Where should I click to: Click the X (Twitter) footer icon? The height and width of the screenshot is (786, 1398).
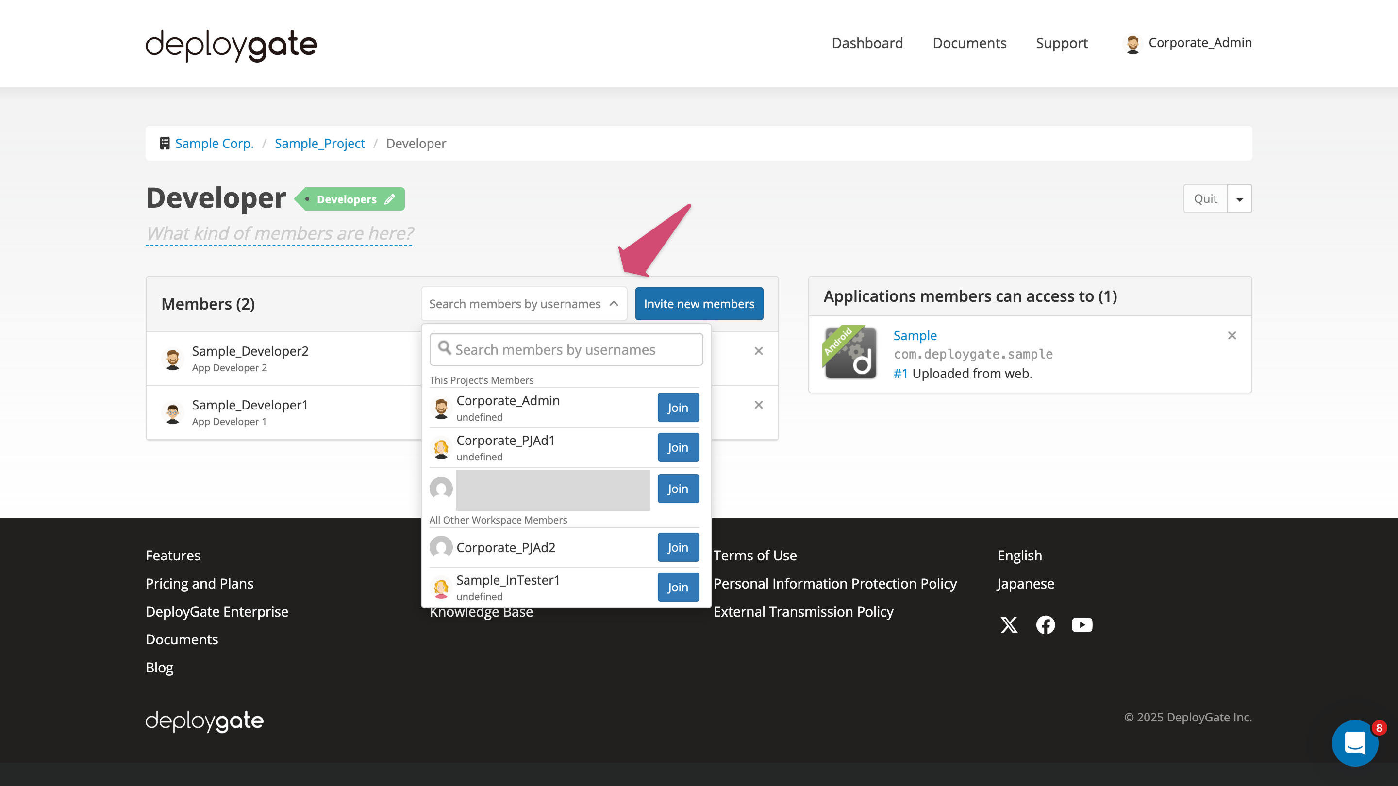click(x=1009, y=625)
